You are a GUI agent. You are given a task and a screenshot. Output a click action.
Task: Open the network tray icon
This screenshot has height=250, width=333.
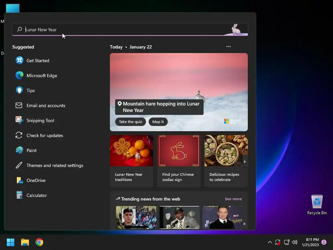[287, 242]
